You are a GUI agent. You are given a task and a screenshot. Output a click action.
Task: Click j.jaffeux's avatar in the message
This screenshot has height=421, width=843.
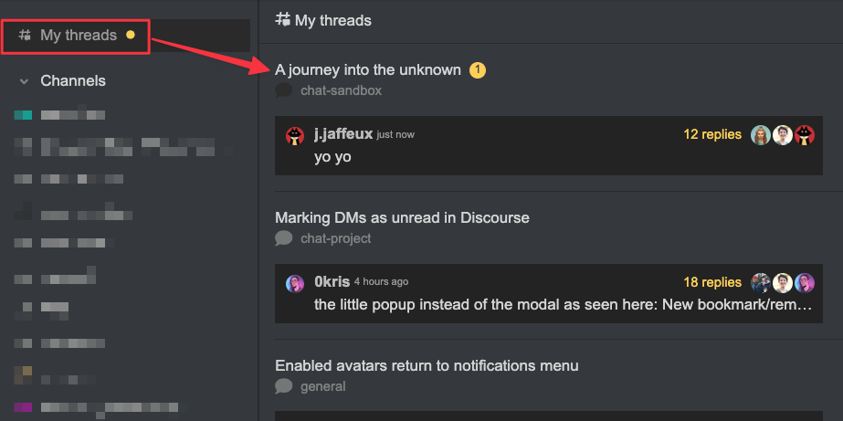[295, 136]
